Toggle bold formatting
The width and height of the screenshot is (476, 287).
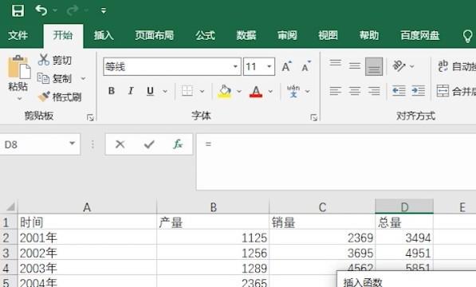(112, 91)
